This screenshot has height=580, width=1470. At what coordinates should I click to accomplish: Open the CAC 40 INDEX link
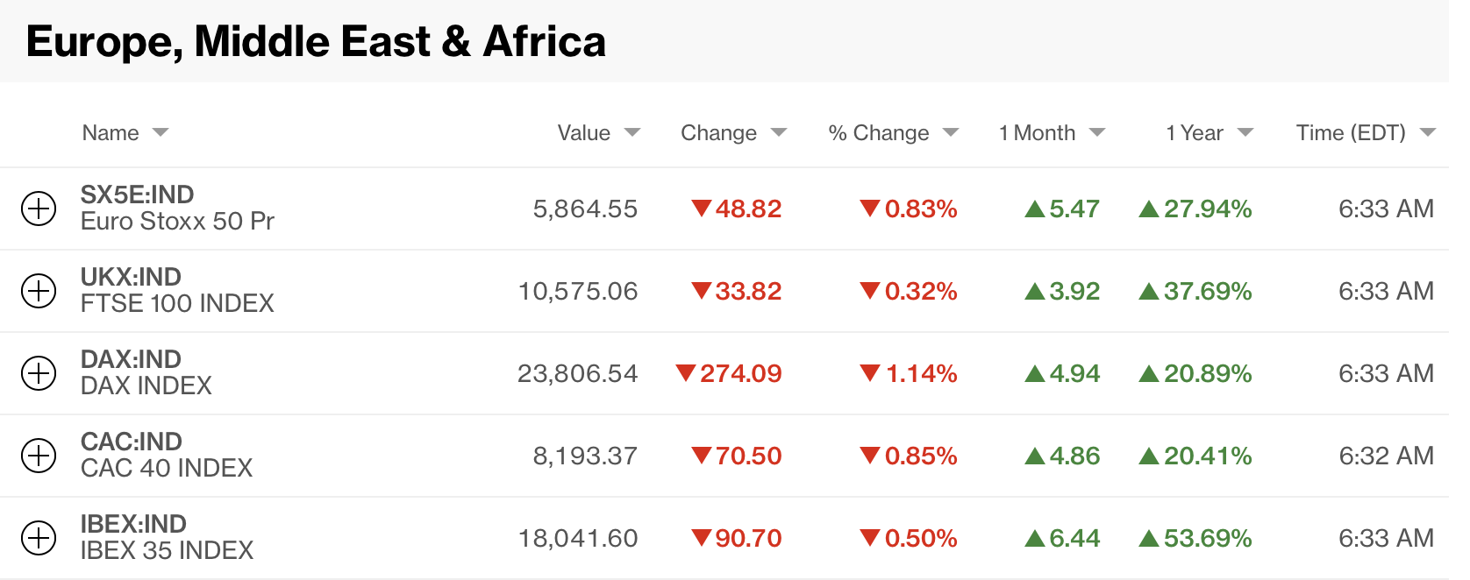click(167, 469)
